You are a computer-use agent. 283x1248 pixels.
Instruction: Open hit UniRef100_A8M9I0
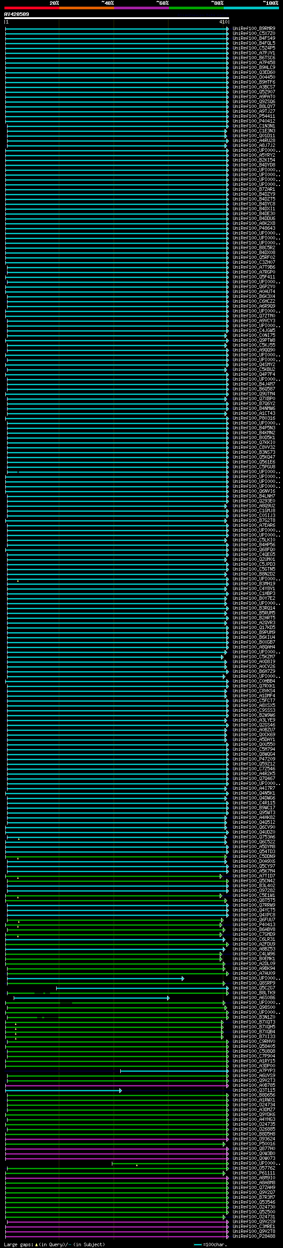[x=253, y=1178]
